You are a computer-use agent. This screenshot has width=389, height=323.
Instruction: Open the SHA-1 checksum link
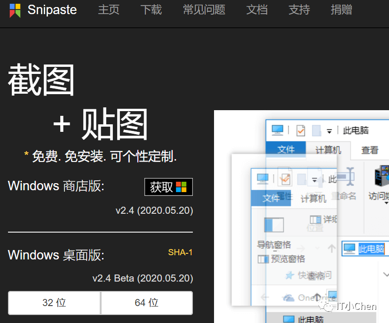click(180, 252)
